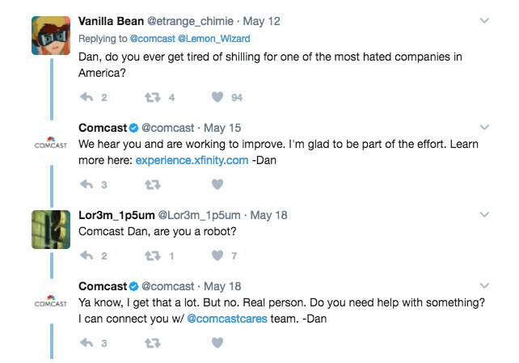Retweet Vanilla Bean's tweet about shilling
The width and height of the screenshot is (519, 363).
point(153,97)
